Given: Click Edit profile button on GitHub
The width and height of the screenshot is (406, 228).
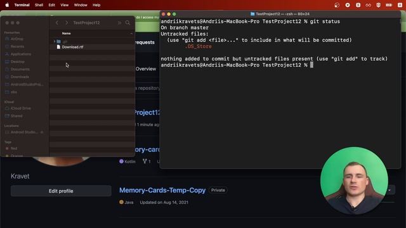Looking at the screenshot, I should pos(61,191).
